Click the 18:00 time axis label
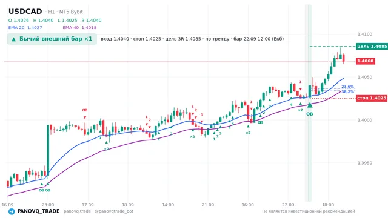388x218 pixels. pyautogui.click(x=328, y=205)
